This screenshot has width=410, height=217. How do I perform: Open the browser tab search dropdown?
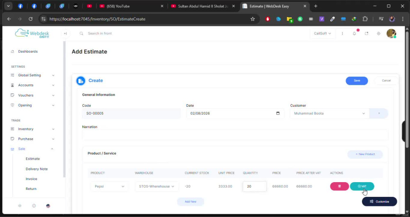8,6
